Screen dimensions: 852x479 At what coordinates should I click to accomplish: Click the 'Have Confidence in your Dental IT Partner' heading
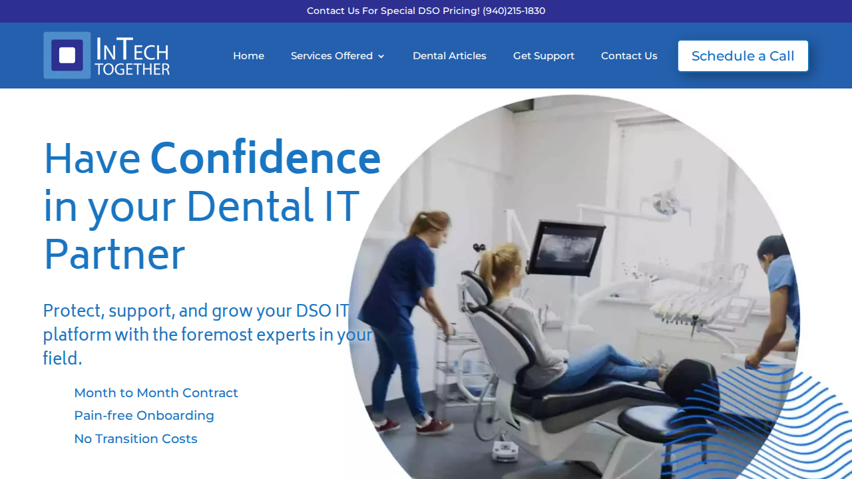click(212, 207)
